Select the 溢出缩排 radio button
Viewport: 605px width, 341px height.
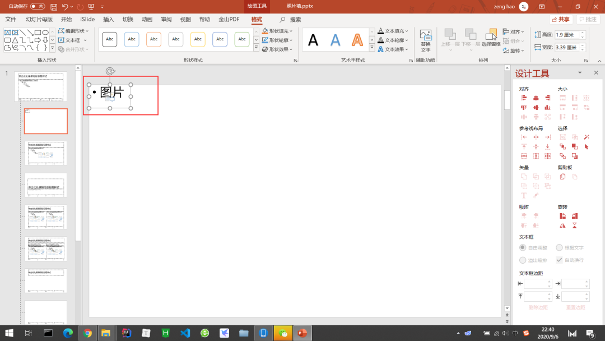click(x=523, y=260)
